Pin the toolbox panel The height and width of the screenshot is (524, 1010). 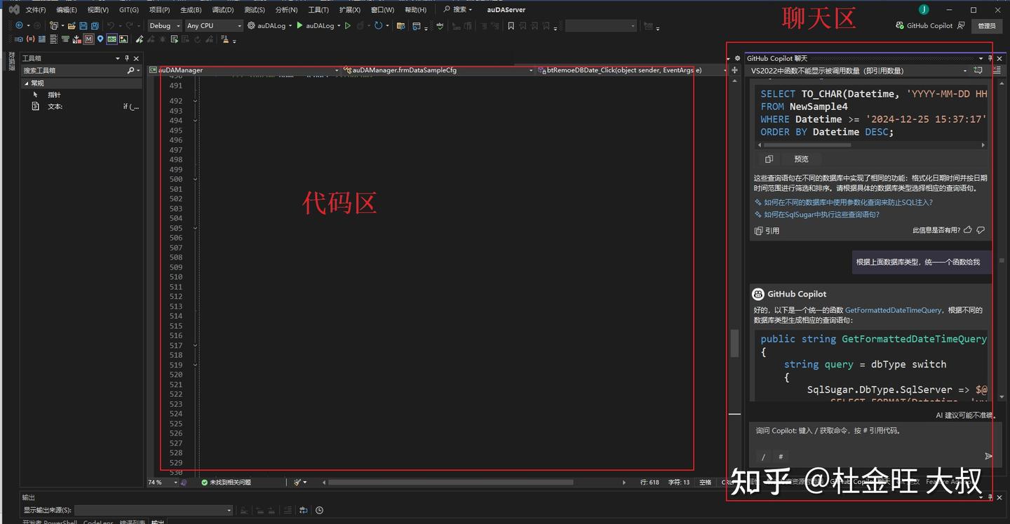click(x=127, y=58)
